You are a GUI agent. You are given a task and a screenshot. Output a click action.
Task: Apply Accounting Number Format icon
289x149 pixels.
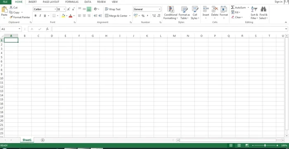[x=136, y=16]
